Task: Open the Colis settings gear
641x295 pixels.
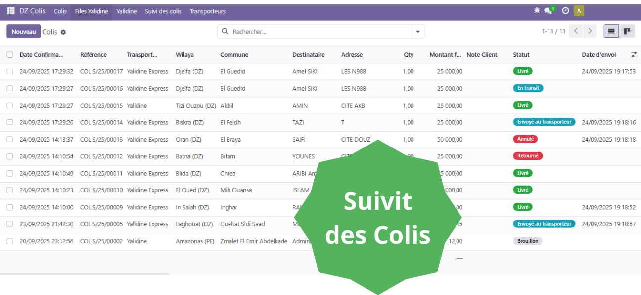Action: 63,32
